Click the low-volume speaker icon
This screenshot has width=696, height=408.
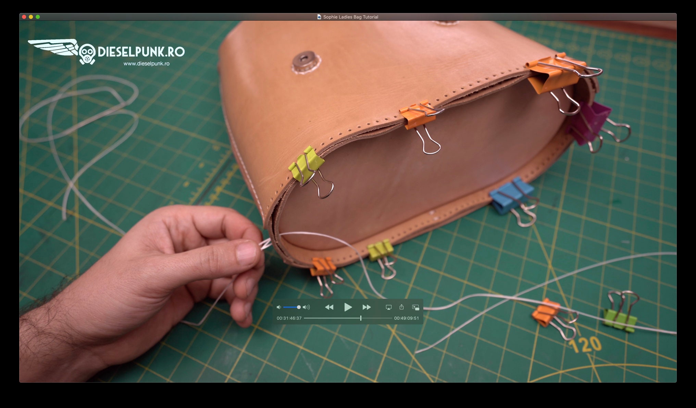point(279,307)
